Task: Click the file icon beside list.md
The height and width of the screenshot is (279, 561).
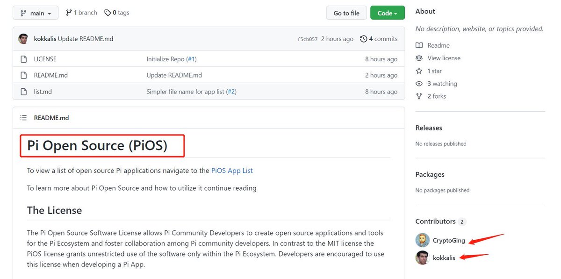Action: click(x=23, y=92)
